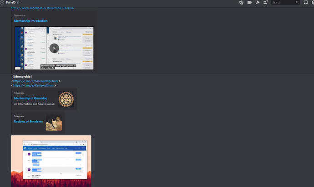Click the 'Telegram' label above Reviews embed
This screenshot has width=314, height=187.
pyautogui.click(x=19, y=116)
